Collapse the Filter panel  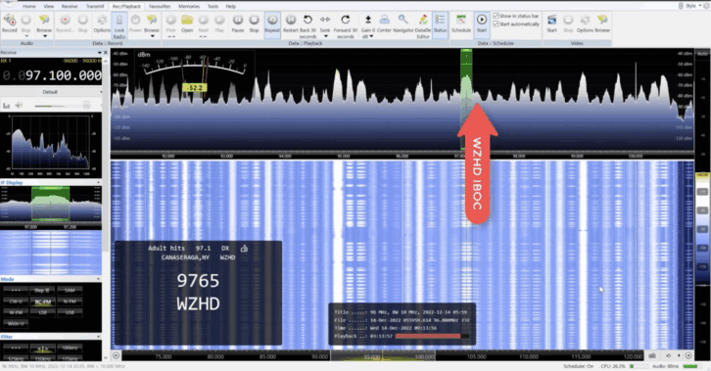pos(98,337)
